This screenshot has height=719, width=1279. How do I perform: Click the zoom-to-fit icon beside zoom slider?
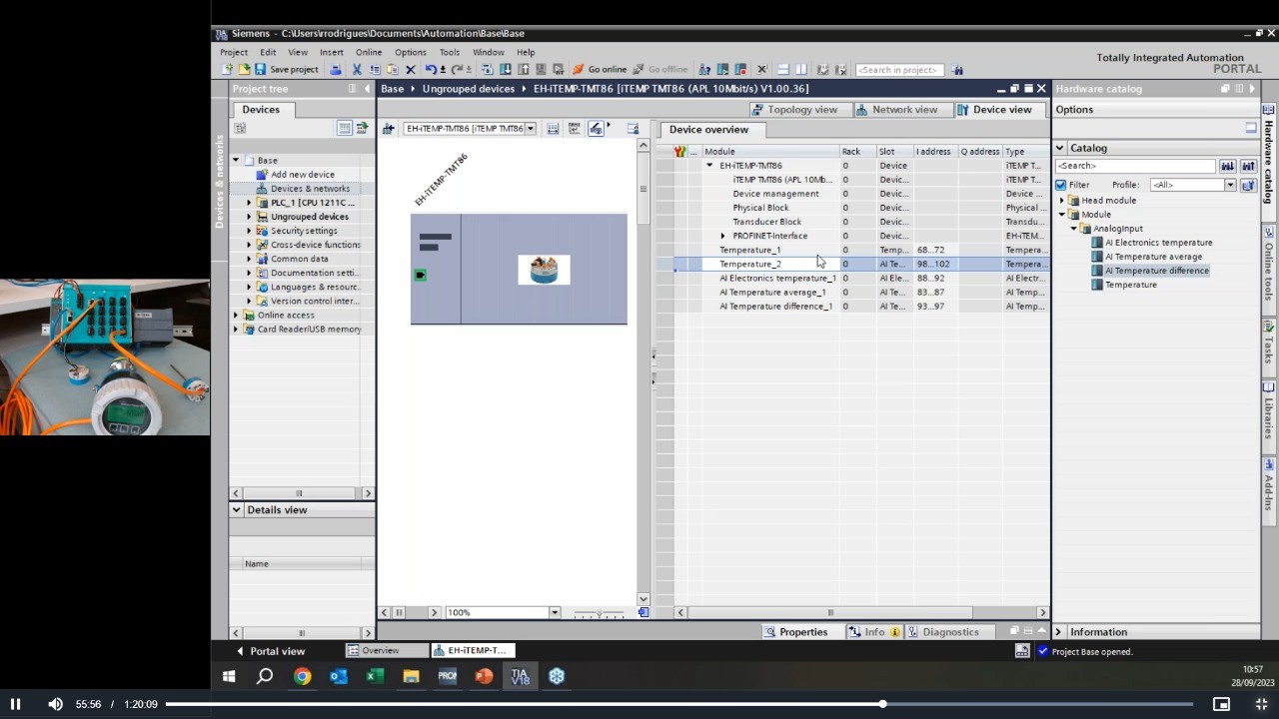(642, 612)
